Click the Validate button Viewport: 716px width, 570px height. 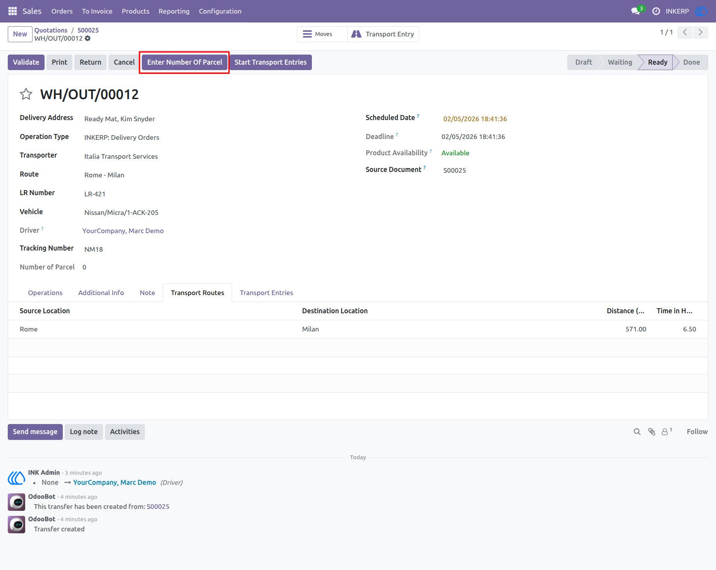(26, 62)
